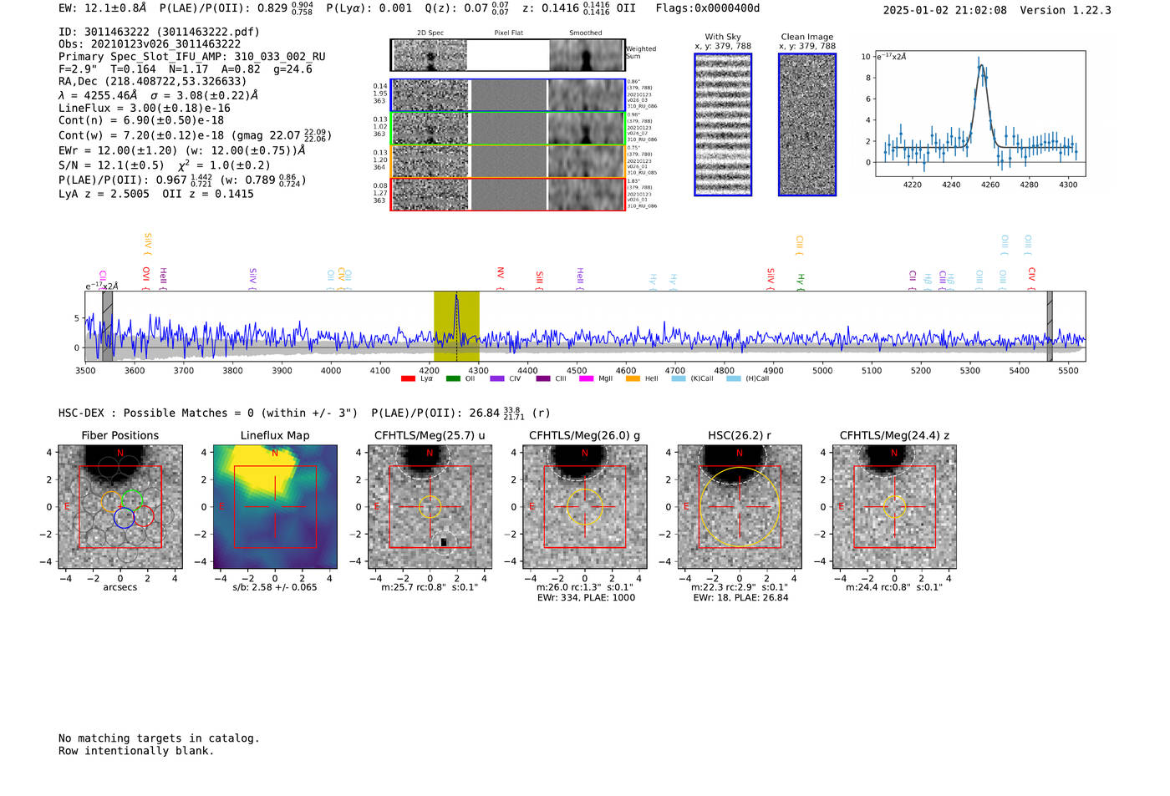1170x796 pixels.
Task: Click the hatched gray band near 5460 Å
Action: 1050,327
